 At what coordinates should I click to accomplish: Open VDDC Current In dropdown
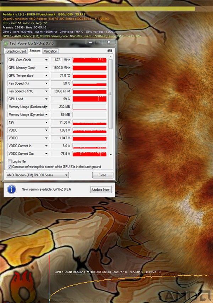pos(46,146)
